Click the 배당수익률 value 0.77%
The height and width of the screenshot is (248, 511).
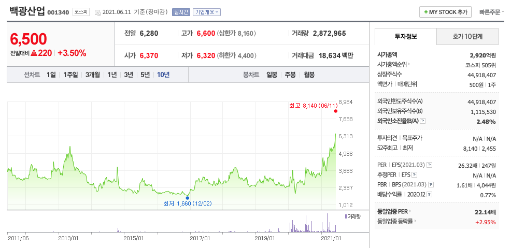pyautogui.click(x=488, y=195)
